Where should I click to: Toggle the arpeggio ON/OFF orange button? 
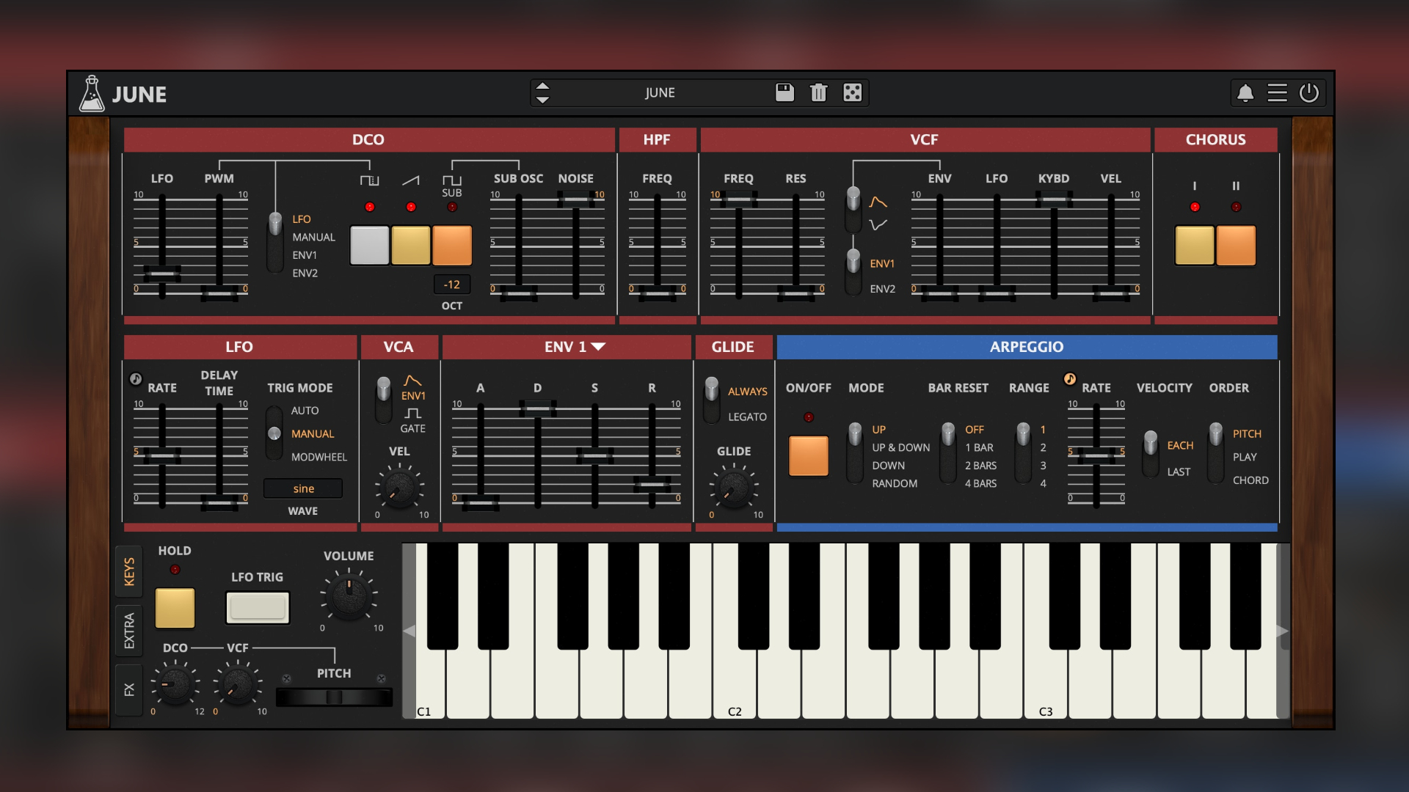click(x=808, y=455)
